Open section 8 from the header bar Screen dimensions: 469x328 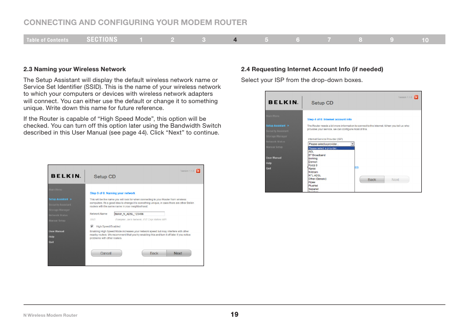pos(360,40)
